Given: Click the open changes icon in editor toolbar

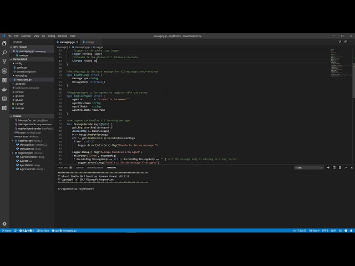Looking at the screenshot, I should 340,42.
